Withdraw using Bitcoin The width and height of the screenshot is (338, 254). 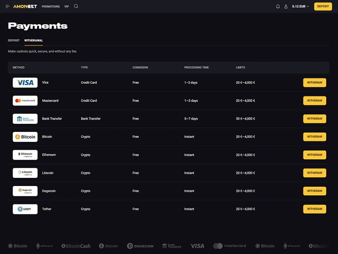click(315, 137)
